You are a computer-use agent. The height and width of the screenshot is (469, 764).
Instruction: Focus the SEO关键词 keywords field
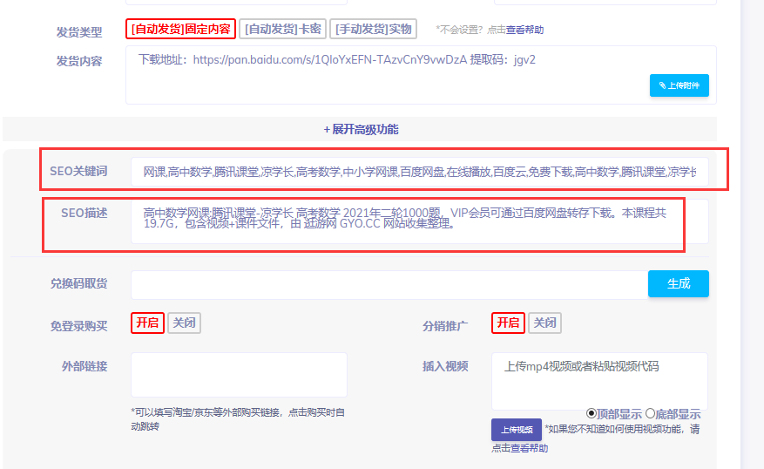point(419,172)
